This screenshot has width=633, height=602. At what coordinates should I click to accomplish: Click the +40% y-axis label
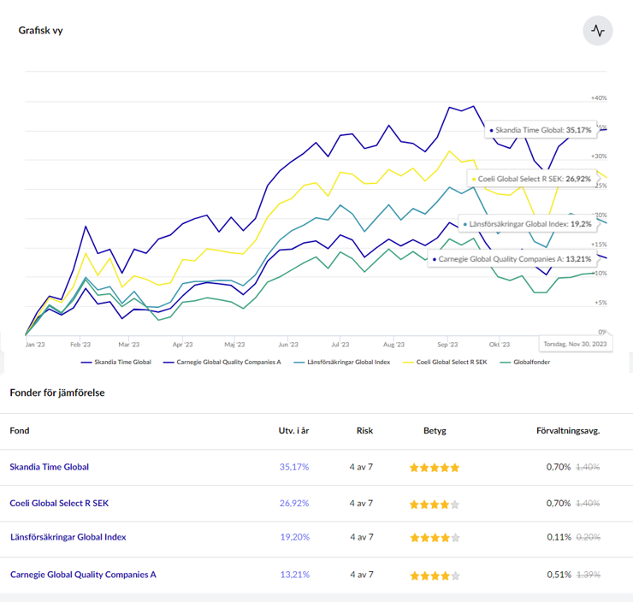click(599, 98)
